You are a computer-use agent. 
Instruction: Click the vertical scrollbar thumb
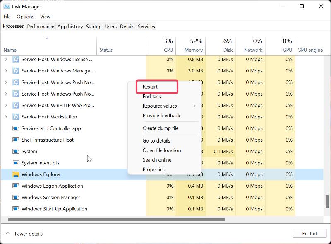(x=327, y=201)
